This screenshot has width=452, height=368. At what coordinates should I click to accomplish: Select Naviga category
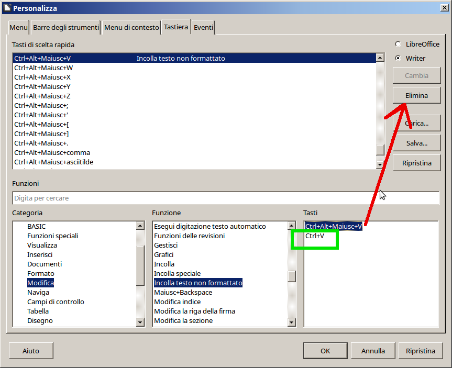38,292
